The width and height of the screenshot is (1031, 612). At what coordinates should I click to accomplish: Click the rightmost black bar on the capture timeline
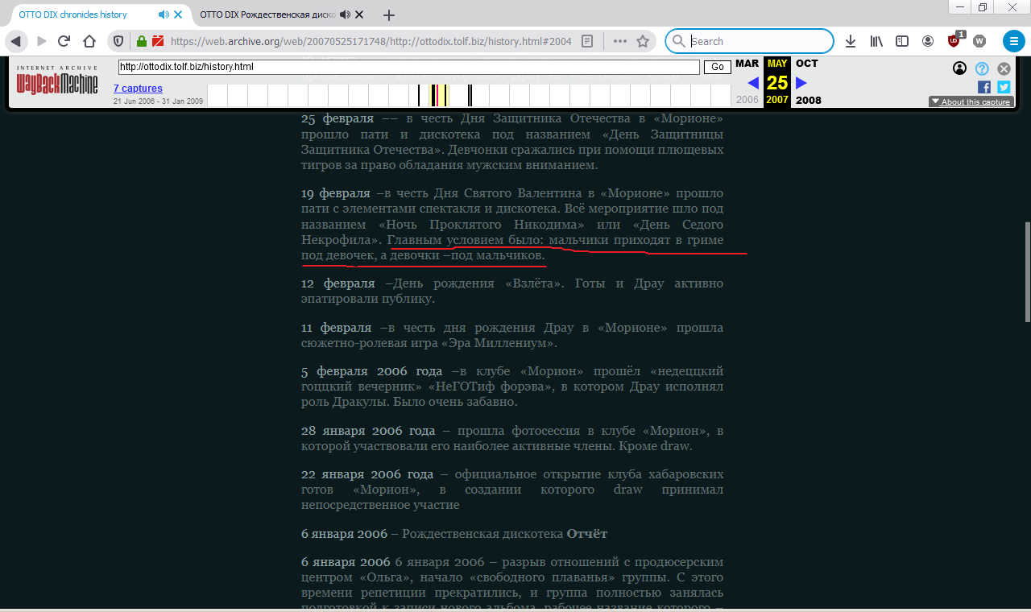[470, 95]
